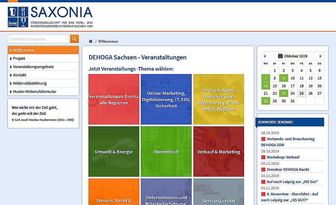Select Umwelt & Energie tile
This screenshot has height=205, width=336.
click(114, 151)
